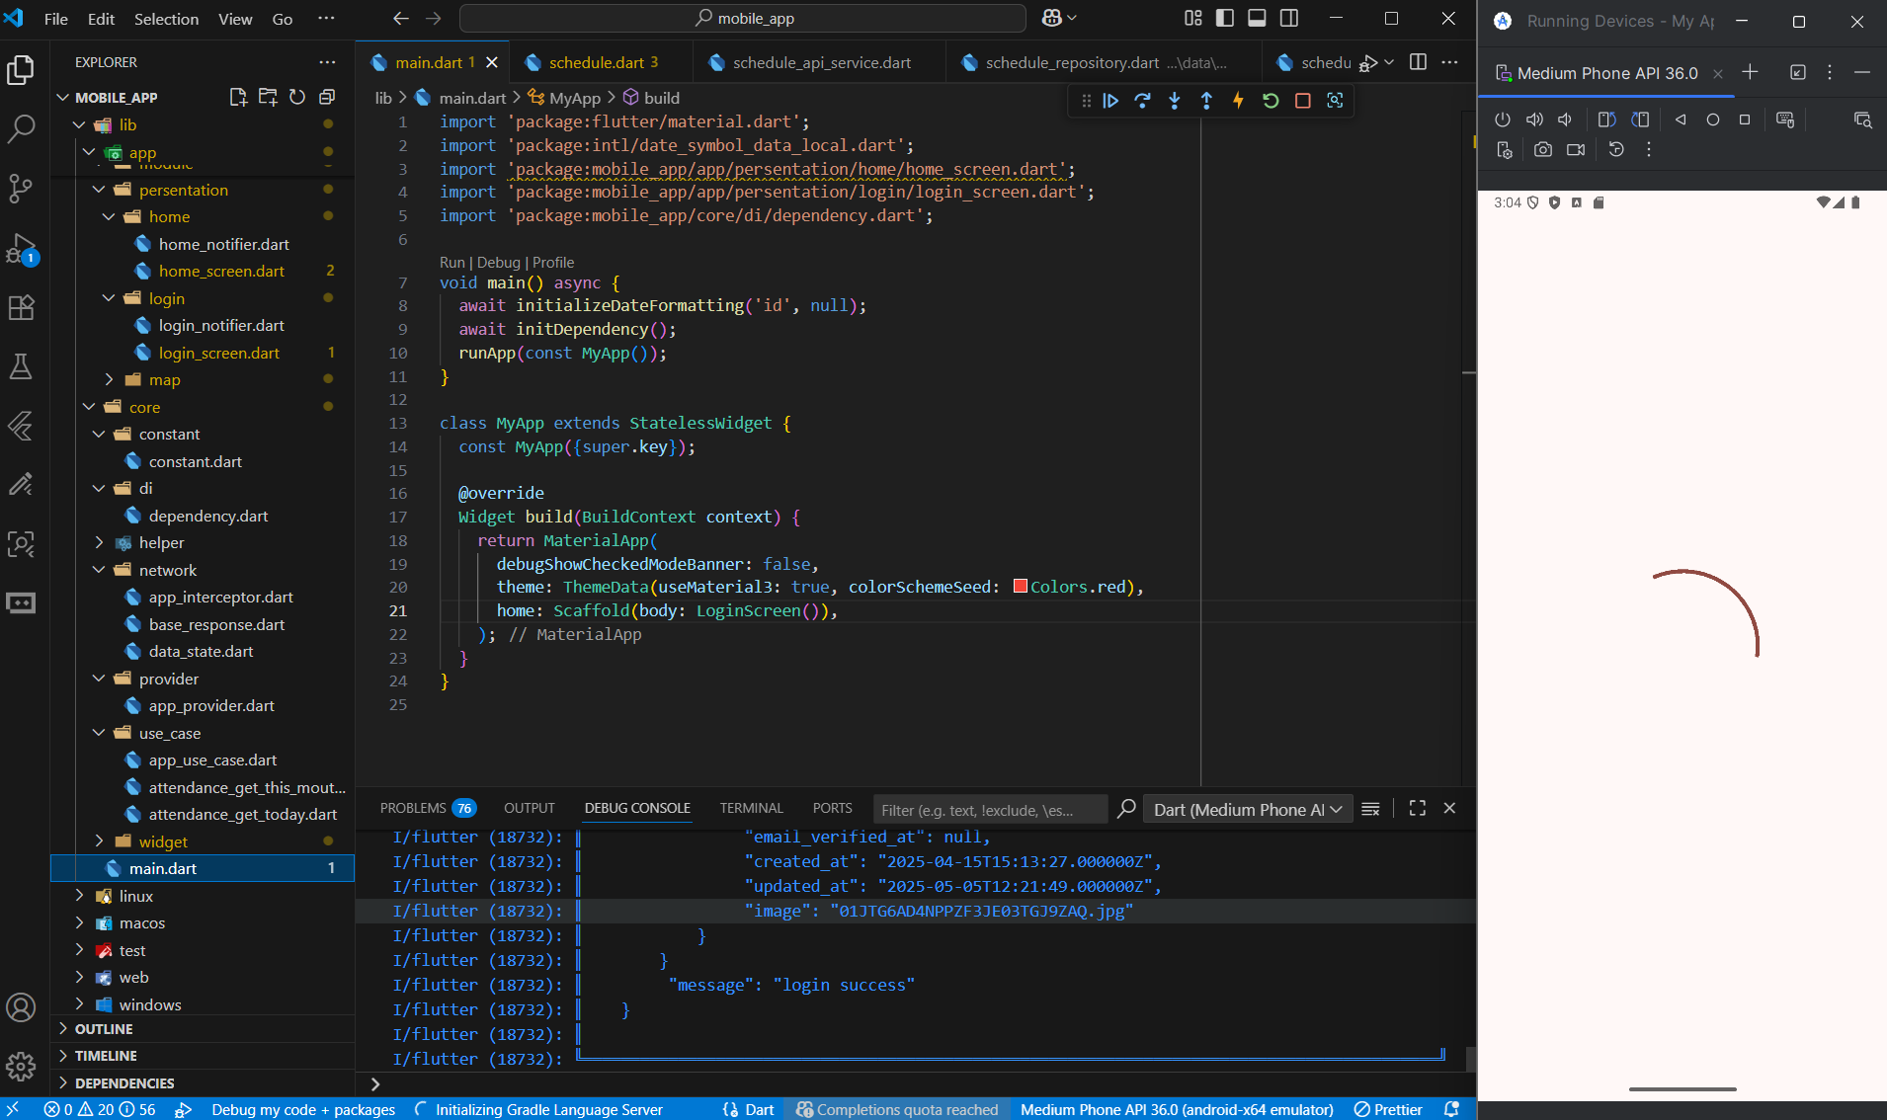This screenshot has width=1887, height=1120.
Task: Stop the debug session
Action: 1302,101
